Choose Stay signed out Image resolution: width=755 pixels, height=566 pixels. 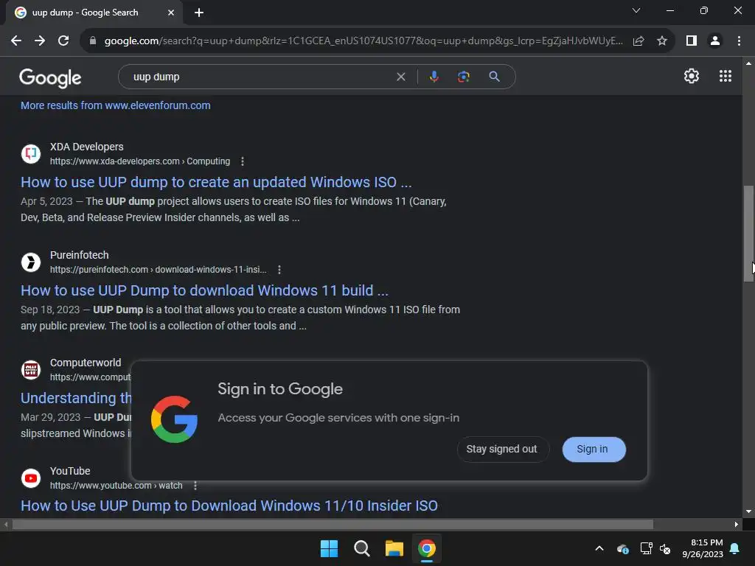coord(501,449)
